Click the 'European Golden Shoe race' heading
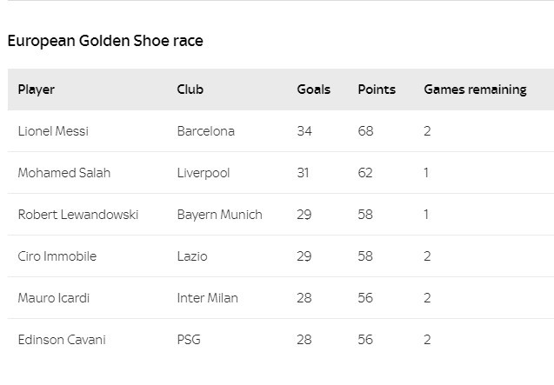The image size is (554, 385). [105, 41]
